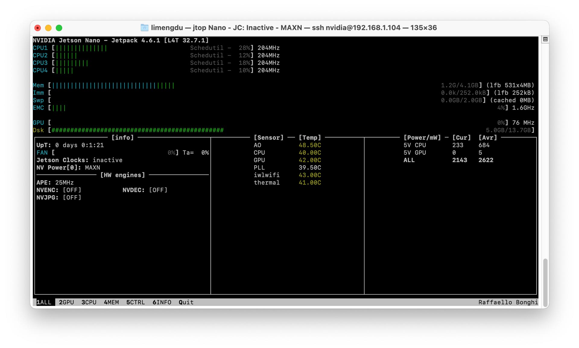Click the terminal vertical scrollbar thumb
Viewport: 579px width, 348px height.
(545, 282)
